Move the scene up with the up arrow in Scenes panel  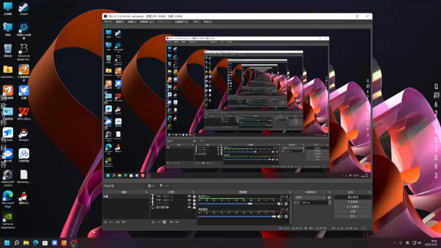(117, 222)
